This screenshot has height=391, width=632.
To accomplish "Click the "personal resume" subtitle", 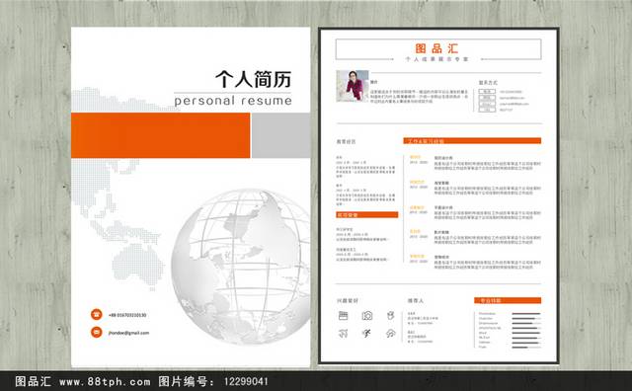I will tap(233, 101).
